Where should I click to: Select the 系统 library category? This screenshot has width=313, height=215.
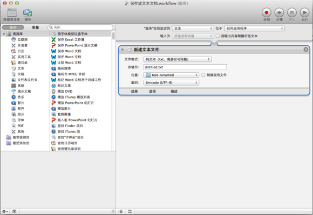click(x=18, y=86)
